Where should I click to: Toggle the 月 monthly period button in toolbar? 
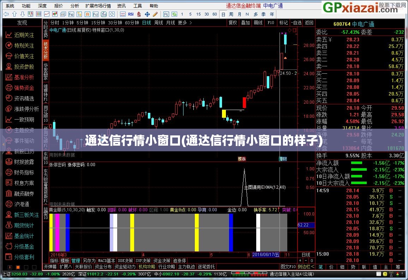239,14
